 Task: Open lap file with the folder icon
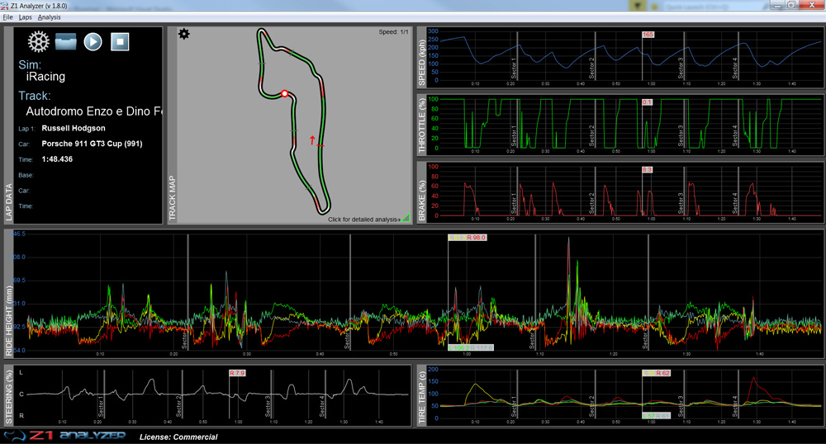pos(66,41)
